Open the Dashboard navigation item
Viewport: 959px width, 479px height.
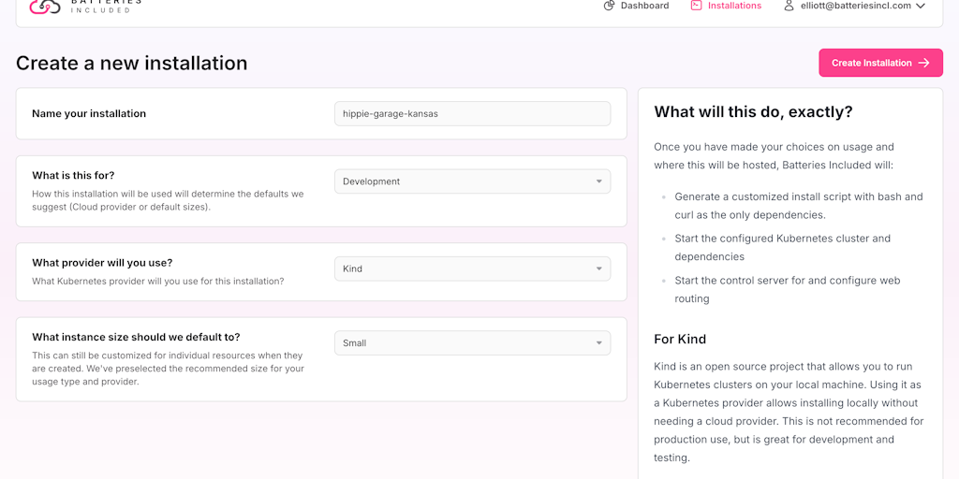coord(644,6)
